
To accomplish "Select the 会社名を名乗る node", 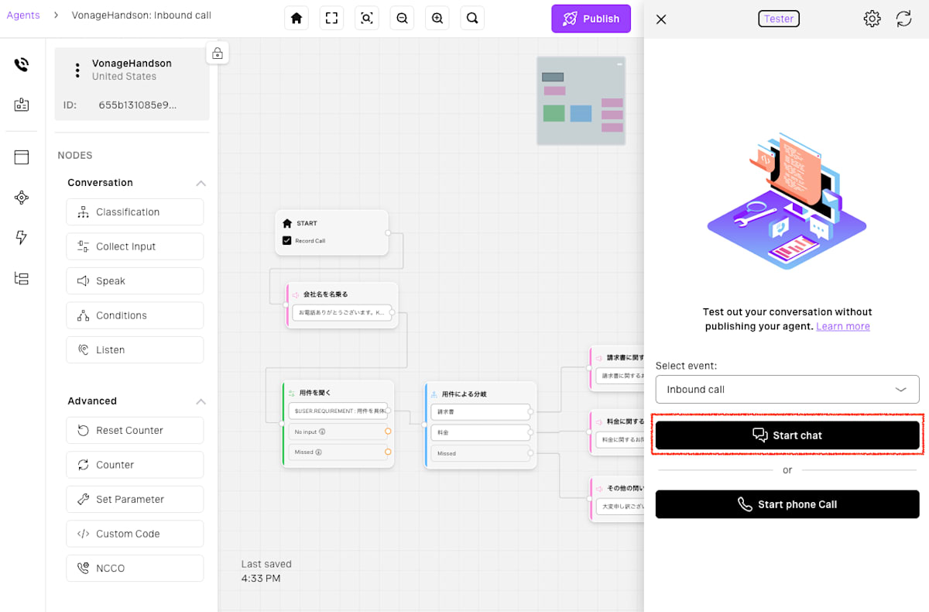I will click(x=342, y=305).
